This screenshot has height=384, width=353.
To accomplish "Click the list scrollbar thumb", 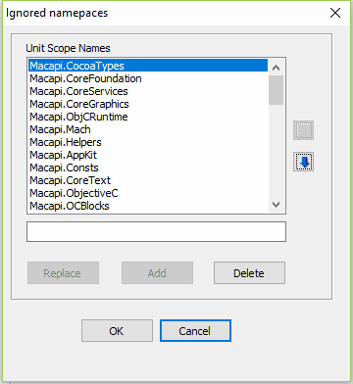I will click(x=277, y=90).
